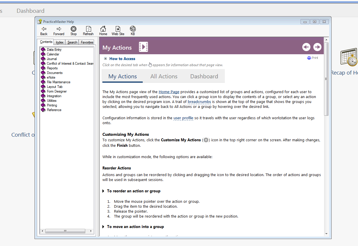
Task: Open the KB knowledge base icon
Action: [133, 29]
